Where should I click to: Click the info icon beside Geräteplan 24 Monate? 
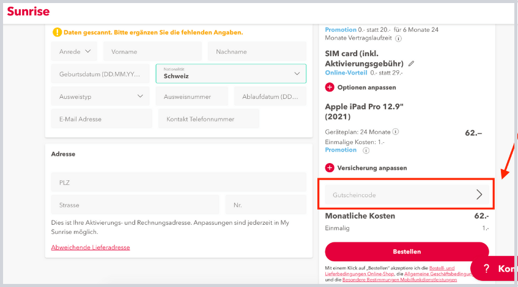(396, 132)
